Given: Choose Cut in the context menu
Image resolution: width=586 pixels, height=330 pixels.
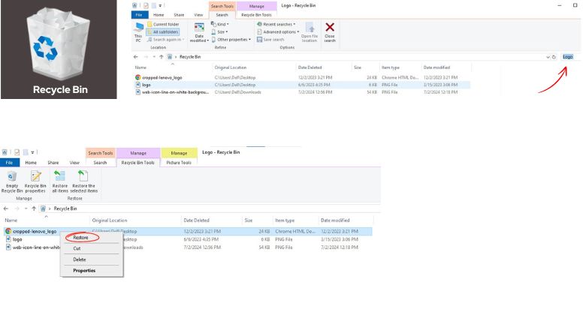Looking at the screenshot, I should (x=77, y=248).
